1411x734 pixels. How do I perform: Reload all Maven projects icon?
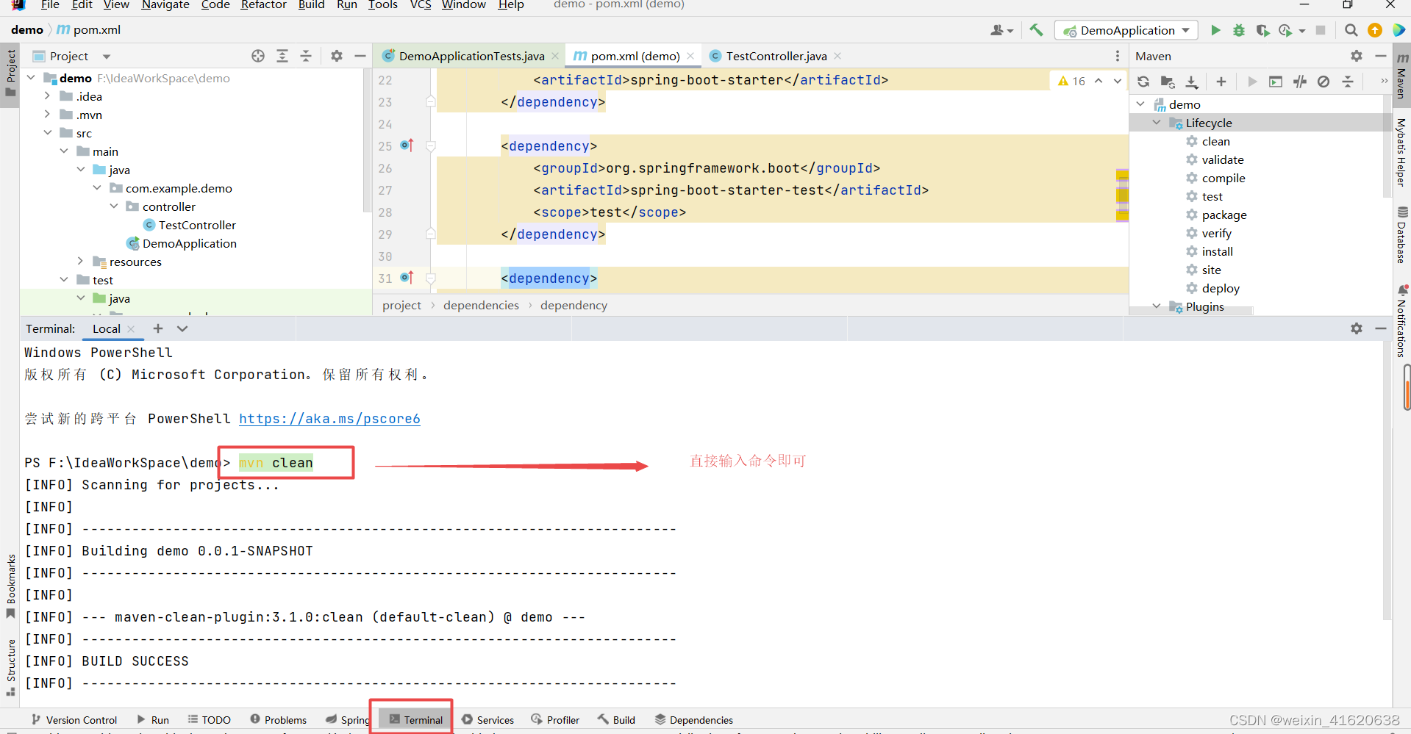1143,82
